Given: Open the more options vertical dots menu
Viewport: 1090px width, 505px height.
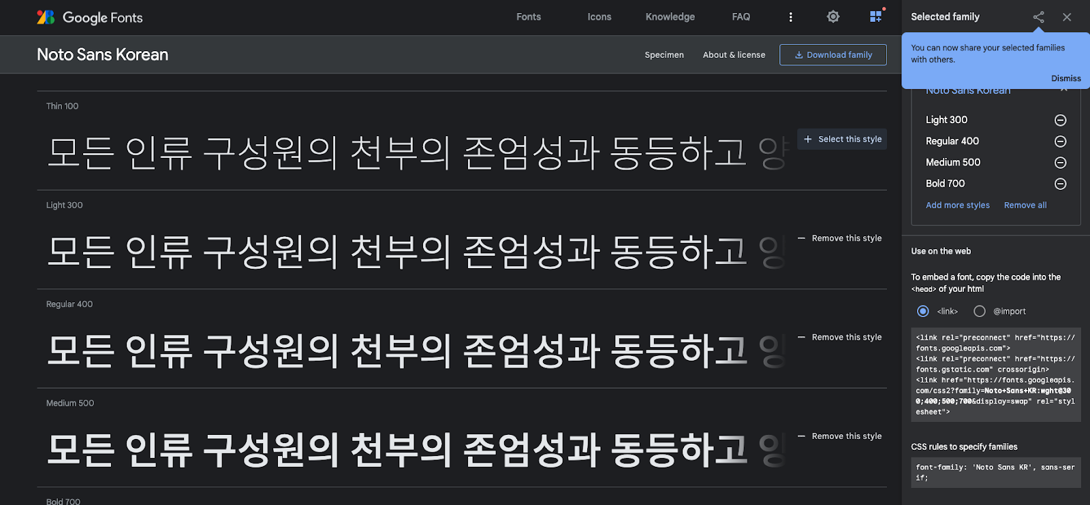Looking at the screenshot, I should pos(790,17).
